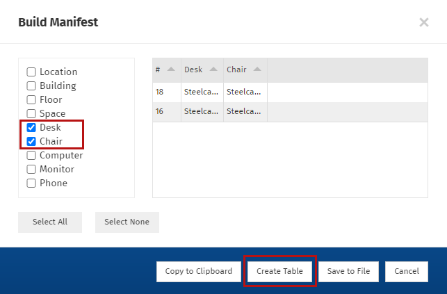Copy manifest to clipboard
Image resolution: width=447 pixels, height=294 pixels.
tap(198, 272)
